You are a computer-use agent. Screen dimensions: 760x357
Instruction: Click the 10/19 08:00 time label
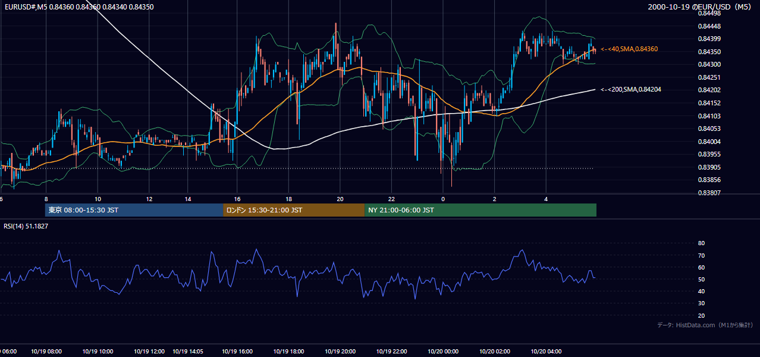click(46, 351)
